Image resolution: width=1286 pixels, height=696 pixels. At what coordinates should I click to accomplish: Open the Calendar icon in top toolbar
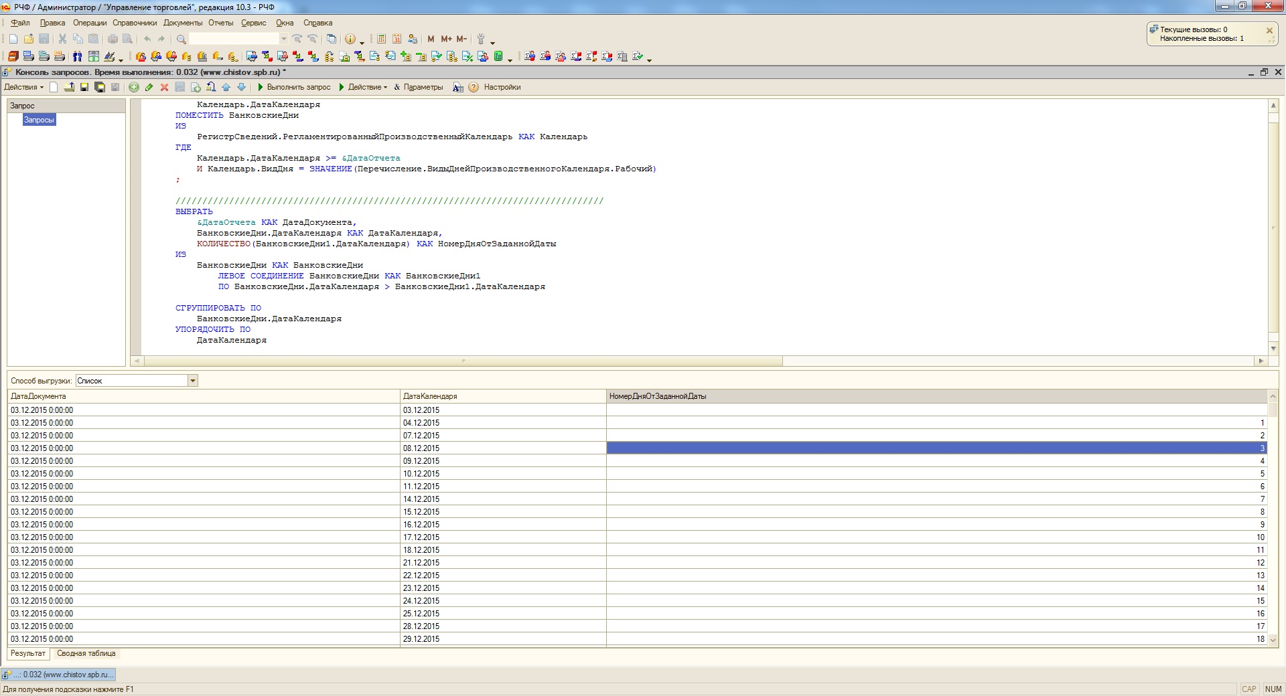397,39
